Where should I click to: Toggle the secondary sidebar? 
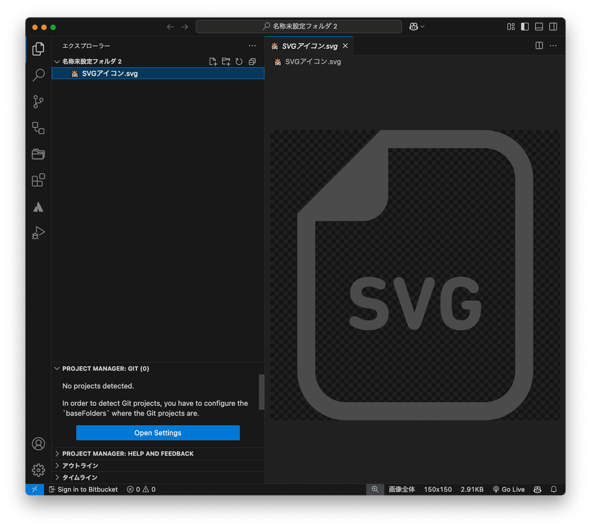click(553, 27)
